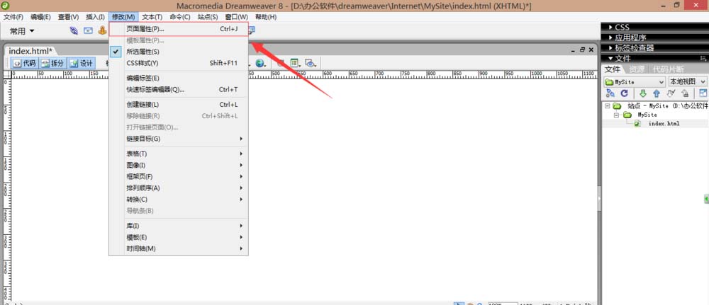Open the 查看(V) menu
Screen dimensions: 709x305
point(68,17)
